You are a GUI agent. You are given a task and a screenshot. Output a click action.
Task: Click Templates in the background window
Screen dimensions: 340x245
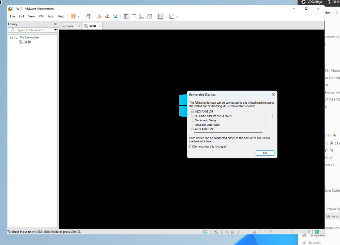(317, 235)
